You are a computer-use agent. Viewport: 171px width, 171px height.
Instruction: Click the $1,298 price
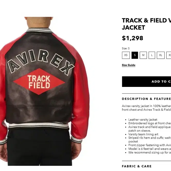132,38
